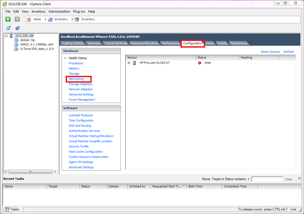This screenshot has height=214, width=304.
Task: Open Virtual Machine Startup/Shutdown link
Action: point(91,136)
